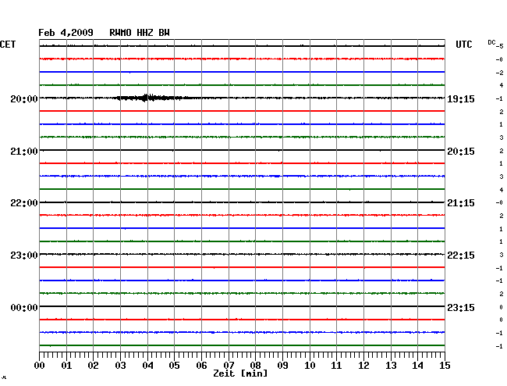Click the 01 minute tick label
507x386 pixels.
[x=66, y=365]
